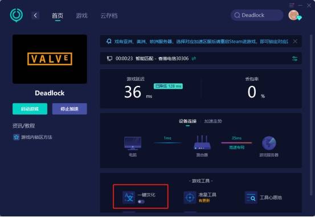
Task: Open the 一键汉化 translate tool icon
Action: 129,198
